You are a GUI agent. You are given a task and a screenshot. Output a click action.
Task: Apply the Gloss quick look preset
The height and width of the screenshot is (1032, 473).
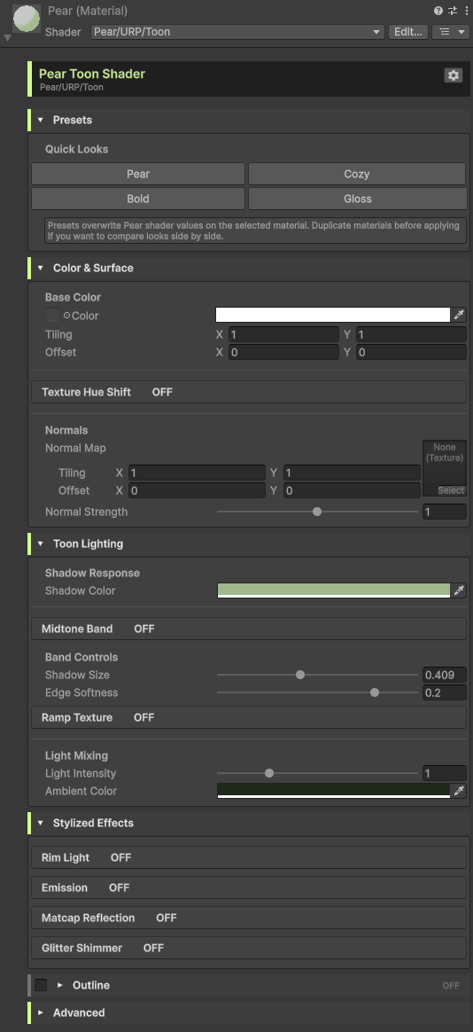357,199
